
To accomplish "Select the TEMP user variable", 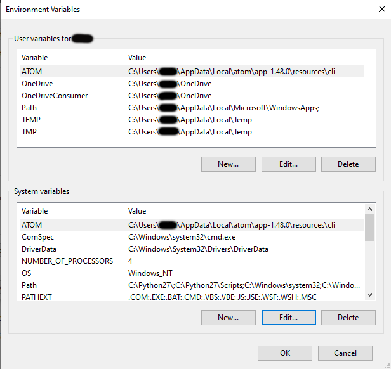I will (31, 120).
